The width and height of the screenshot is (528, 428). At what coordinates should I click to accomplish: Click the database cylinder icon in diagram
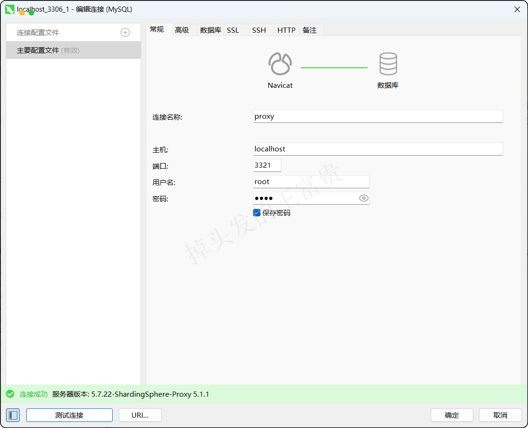click(388, 64)
